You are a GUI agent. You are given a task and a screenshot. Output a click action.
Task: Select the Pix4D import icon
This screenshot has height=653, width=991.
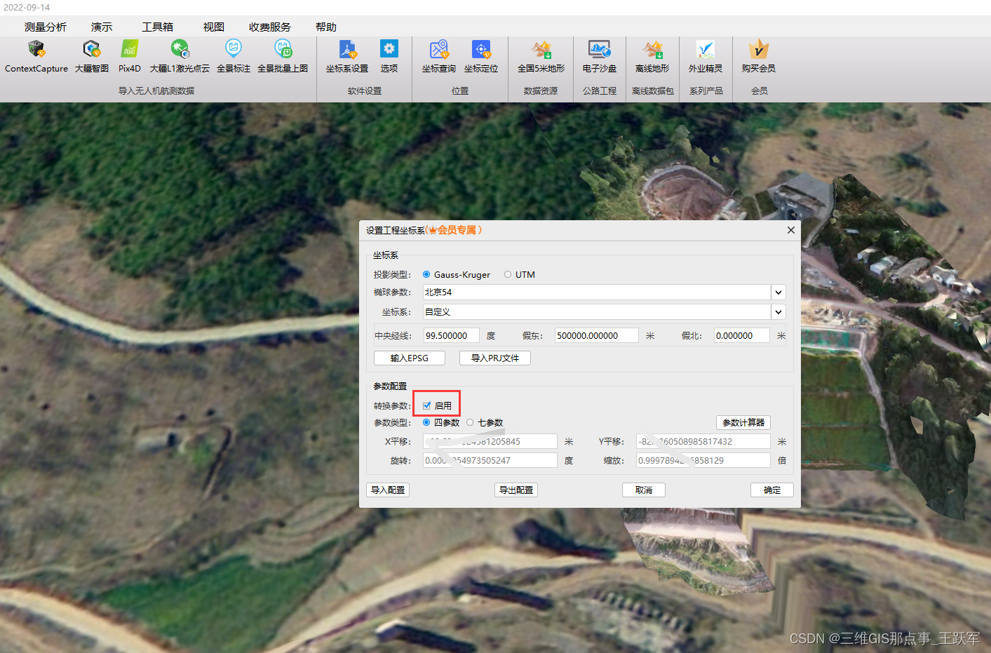click(x=130, y=56)
